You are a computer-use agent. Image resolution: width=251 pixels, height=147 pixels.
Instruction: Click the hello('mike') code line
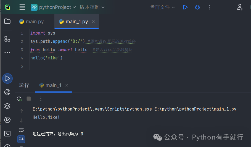(46, 58)
